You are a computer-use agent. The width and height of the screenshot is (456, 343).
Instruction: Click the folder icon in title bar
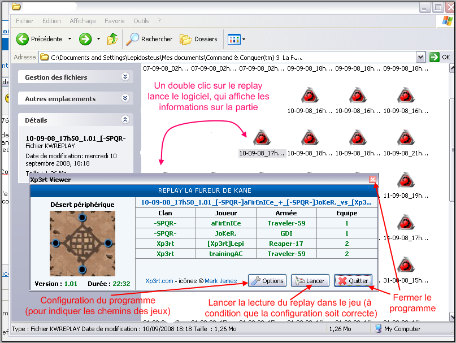[x=16, y=6]
